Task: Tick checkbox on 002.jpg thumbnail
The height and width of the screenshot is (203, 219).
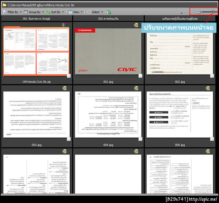Action: click(x=212, y=76)
